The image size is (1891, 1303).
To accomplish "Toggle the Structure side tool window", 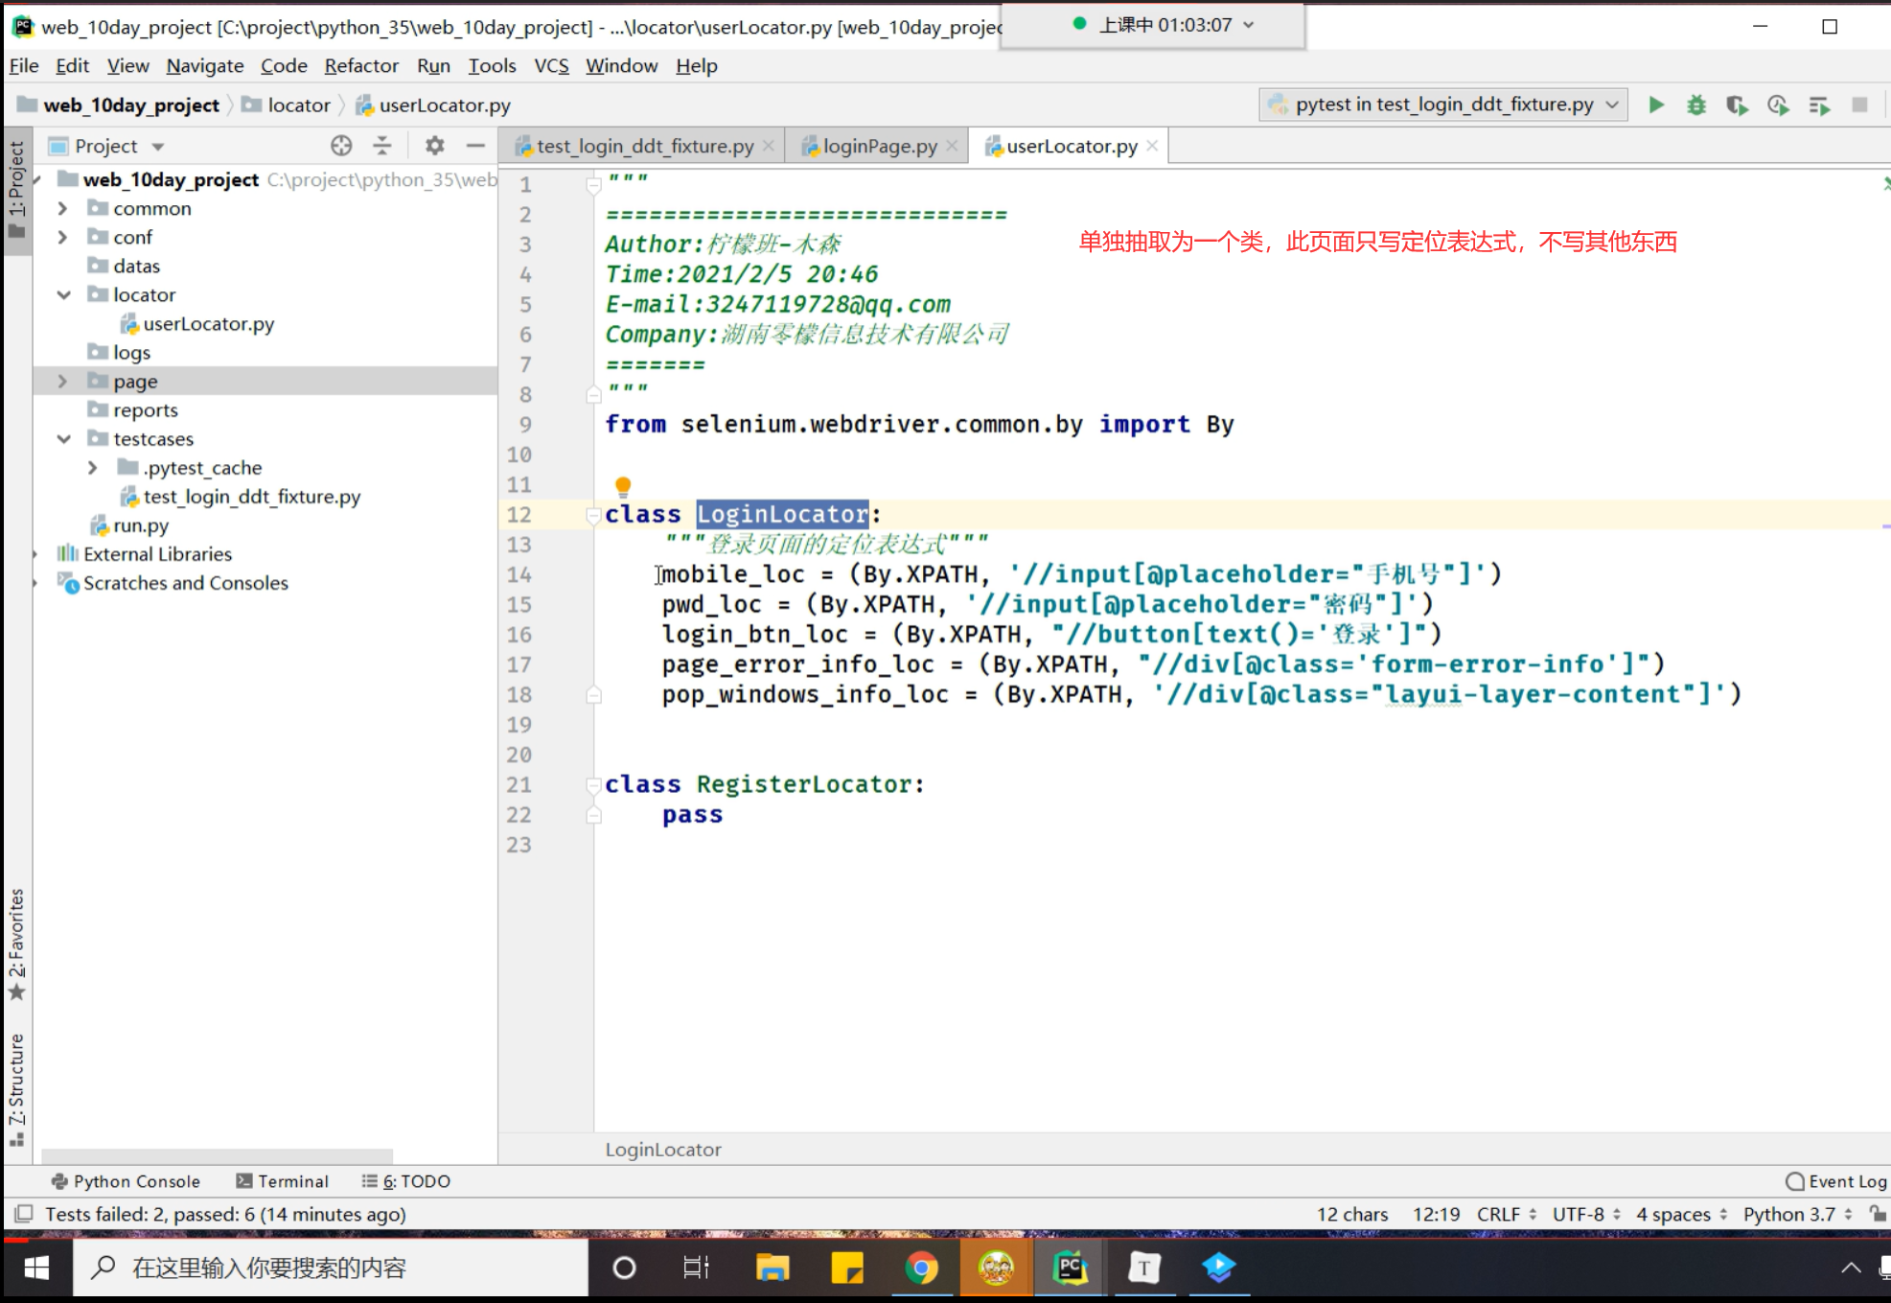I will tap(16, 1088).
